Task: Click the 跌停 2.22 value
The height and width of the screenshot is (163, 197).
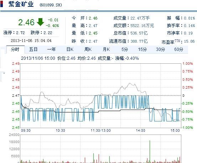Action: click(48, 33)
